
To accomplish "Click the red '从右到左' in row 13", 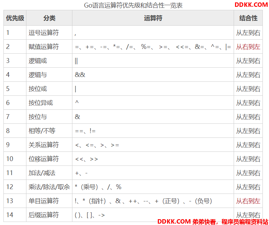I will pos(248,201).
